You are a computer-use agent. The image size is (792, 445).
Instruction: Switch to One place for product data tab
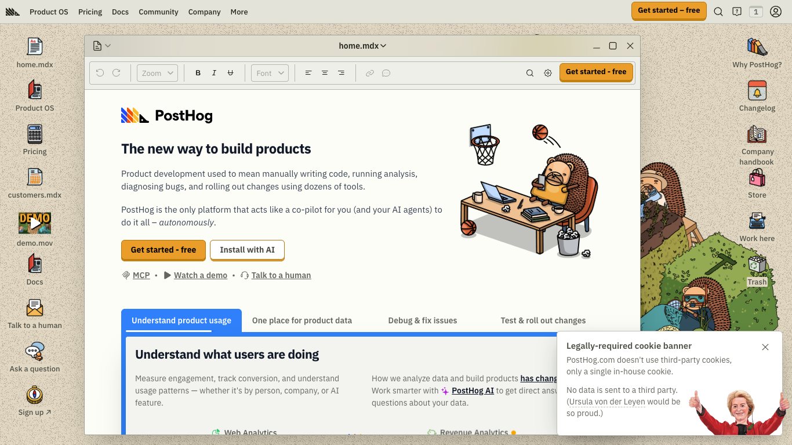302,320
